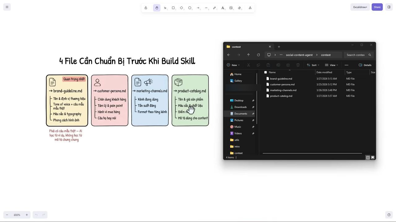Screen dimensions: 396x222
Task: Open the Sort dropdown in Explorer
Action: (x=313, y=65)
